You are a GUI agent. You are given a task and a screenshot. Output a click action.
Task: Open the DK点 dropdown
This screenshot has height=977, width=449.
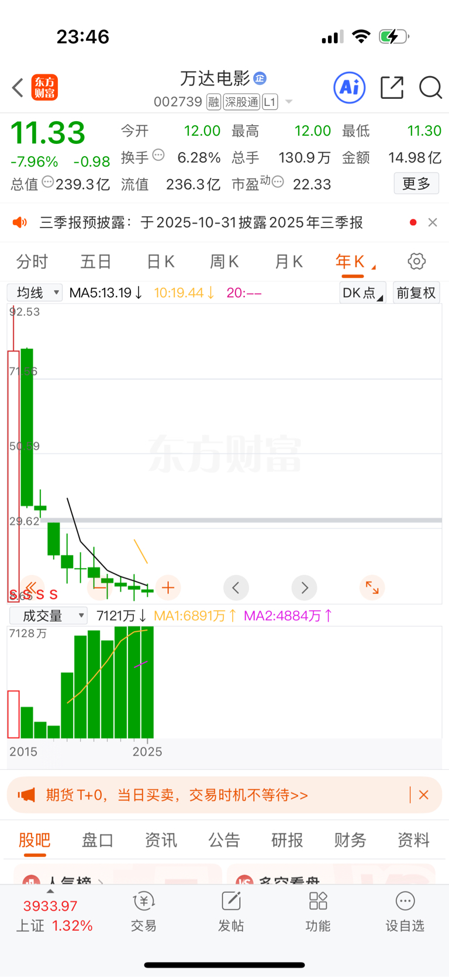tap(362, 293)
